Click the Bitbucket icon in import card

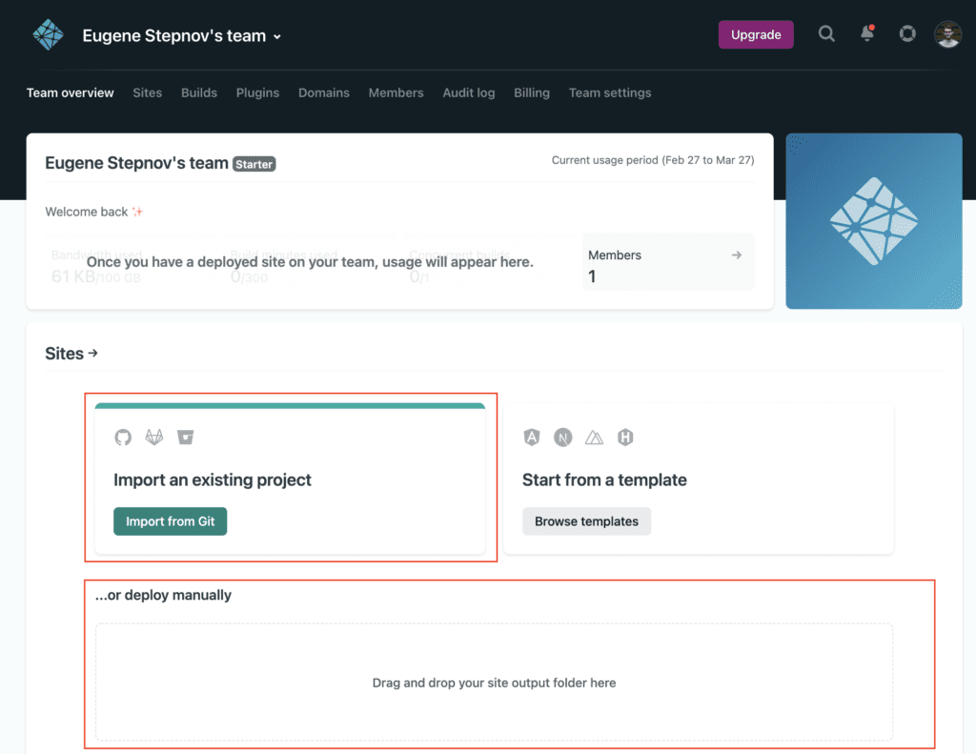[x=186, y=438]
